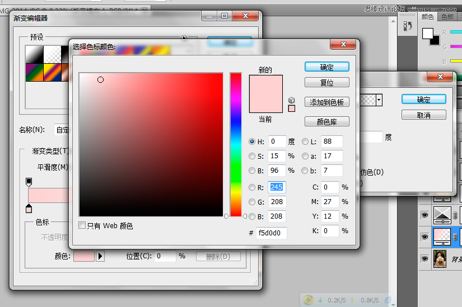This screenshot has width=462, height=307.
Task: Click the white foreground color swatch in Color panel
Action: point(427,33)
